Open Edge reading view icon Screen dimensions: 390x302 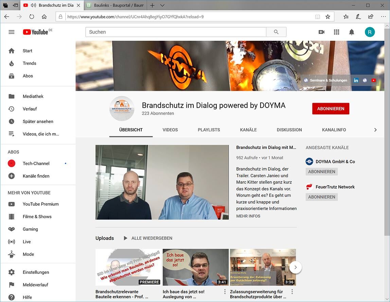[317, 17]
